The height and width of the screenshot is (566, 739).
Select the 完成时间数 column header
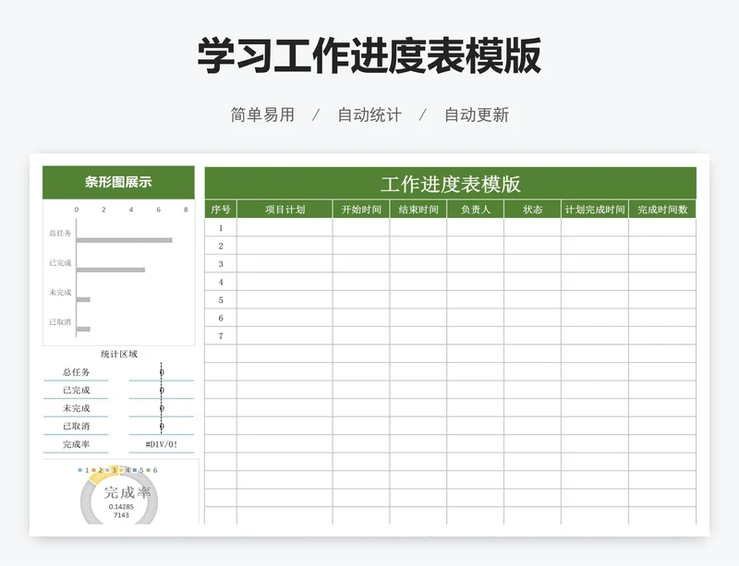[x=662, y=210]
